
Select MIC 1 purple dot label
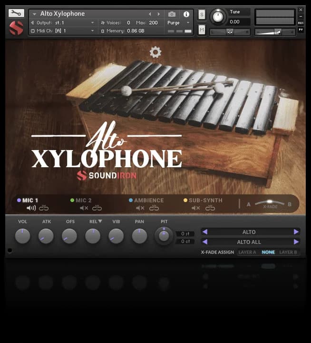tap(28, 200)
